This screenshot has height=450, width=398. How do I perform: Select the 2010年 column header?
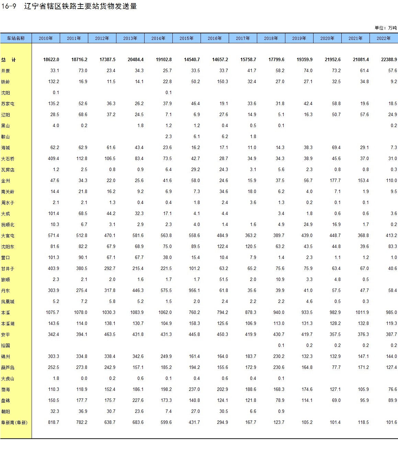coord(46,38)
